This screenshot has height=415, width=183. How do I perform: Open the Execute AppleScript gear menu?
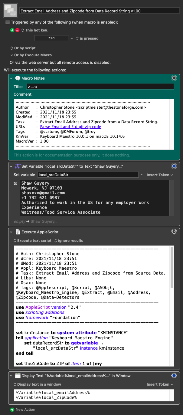click(174, 232)
